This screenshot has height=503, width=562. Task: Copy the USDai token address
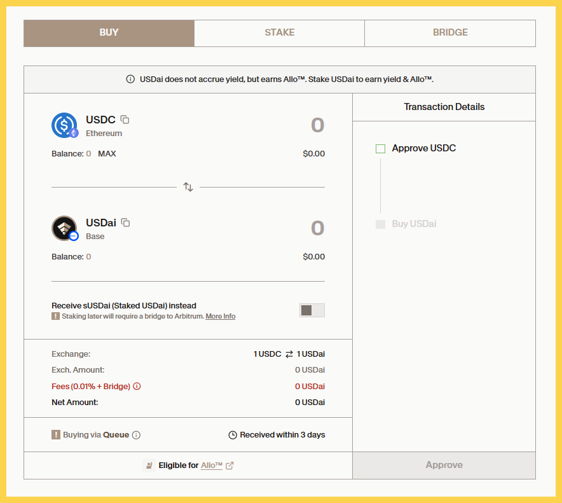125,223
